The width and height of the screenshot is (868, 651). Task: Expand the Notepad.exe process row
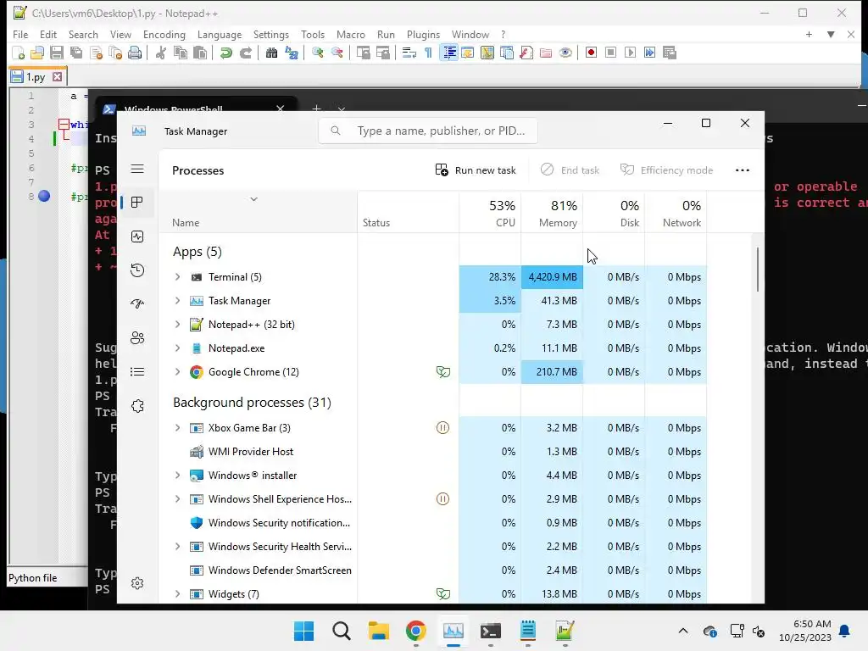[x=178, y=348]
